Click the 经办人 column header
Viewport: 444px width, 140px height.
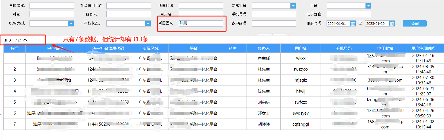pos(264,48)
